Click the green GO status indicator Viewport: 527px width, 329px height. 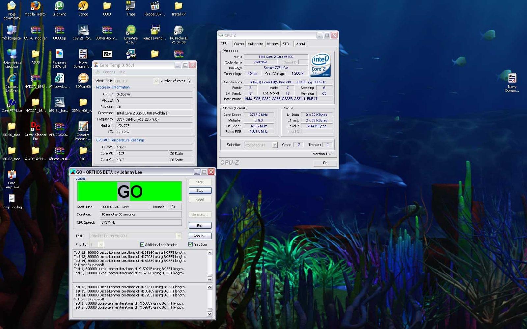pos(129,191)
